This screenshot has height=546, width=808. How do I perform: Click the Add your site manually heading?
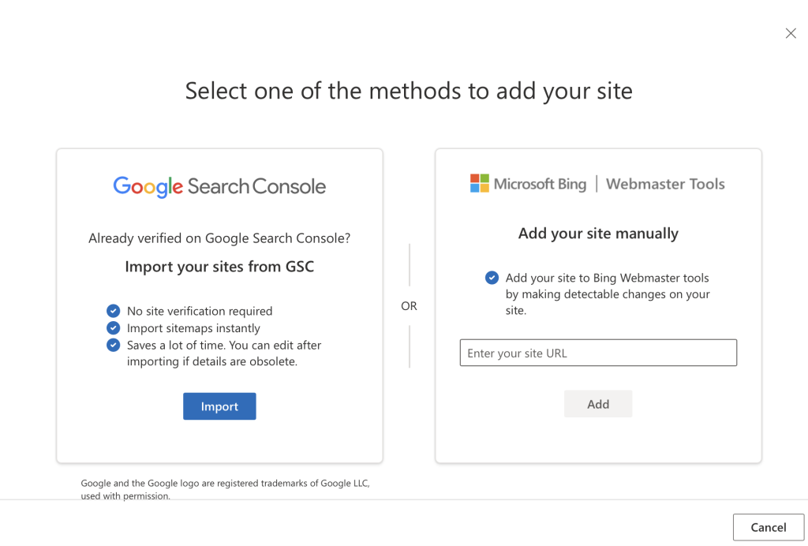coord(598,234)
